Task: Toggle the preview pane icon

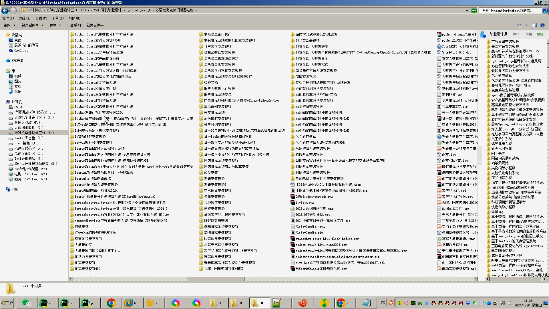Action: [534, 25]
